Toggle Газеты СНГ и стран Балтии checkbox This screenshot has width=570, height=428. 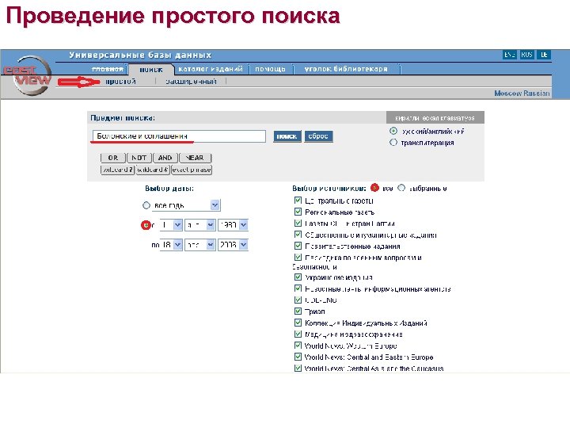(298, 223)
